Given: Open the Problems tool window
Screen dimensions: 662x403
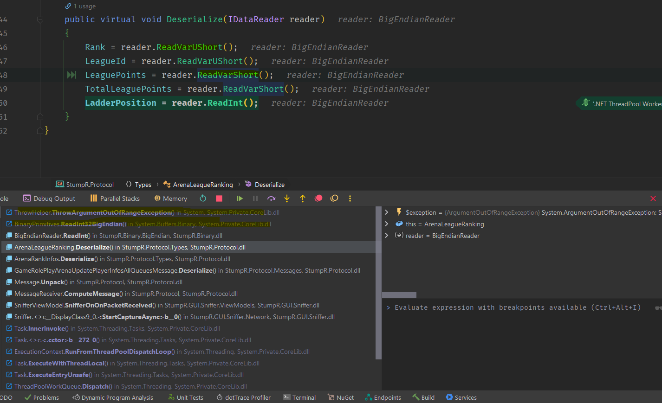Looking at the screenshot, I should click(x=42, y=397).
